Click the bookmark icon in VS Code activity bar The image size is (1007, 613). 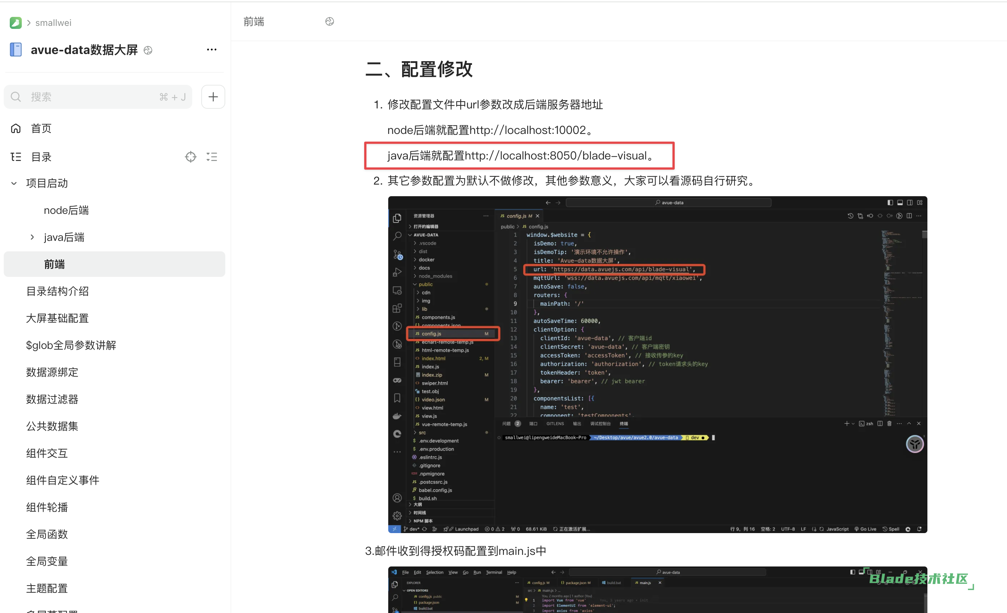pos(397,398)
